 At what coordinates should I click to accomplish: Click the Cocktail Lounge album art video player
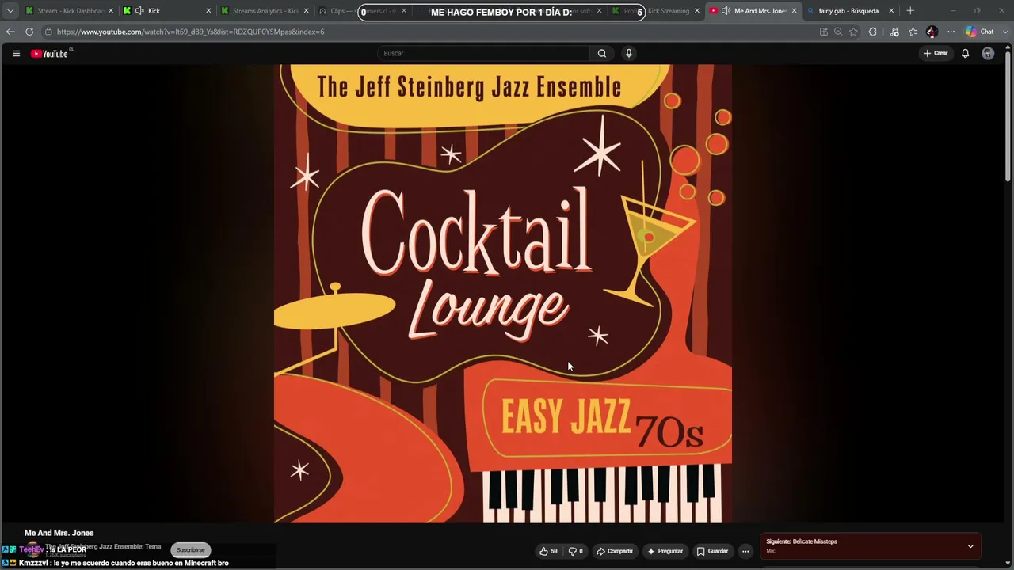pyautogui.click(x=503, y=294)
